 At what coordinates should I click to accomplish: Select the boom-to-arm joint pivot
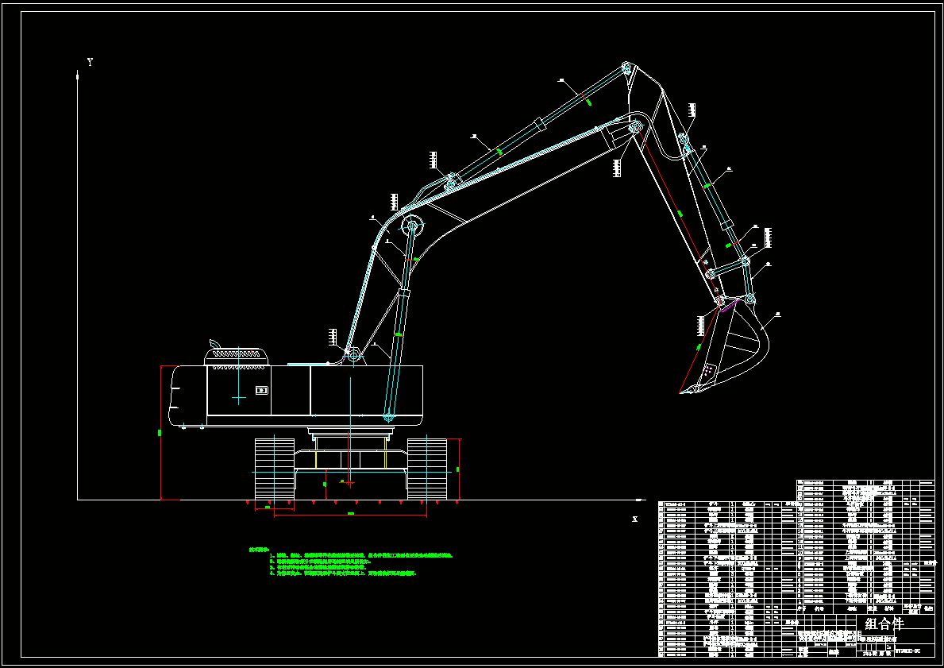pos(635,126)
